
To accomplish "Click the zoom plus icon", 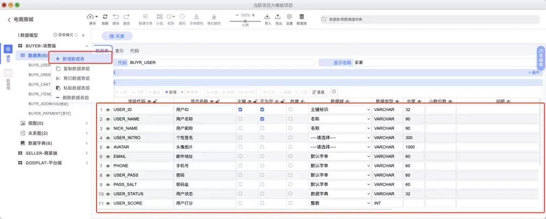I will (253, 15).
